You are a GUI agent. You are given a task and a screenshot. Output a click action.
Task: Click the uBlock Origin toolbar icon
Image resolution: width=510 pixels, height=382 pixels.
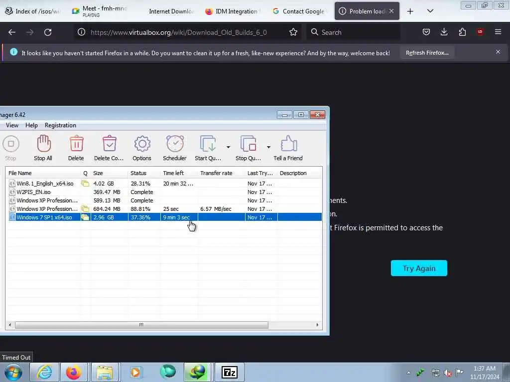(x=480, y=32)
